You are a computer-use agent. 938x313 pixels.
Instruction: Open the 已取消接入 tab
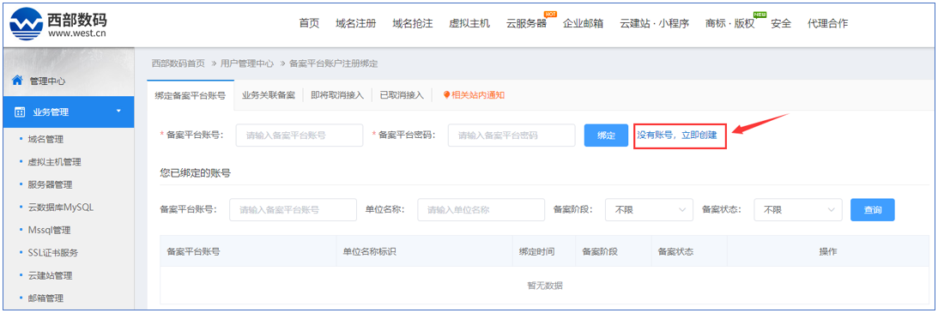point(402,95)
